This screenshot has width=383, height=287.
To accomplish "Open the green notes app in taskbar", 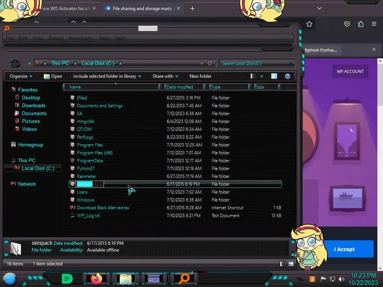I will tap(67, 279).
